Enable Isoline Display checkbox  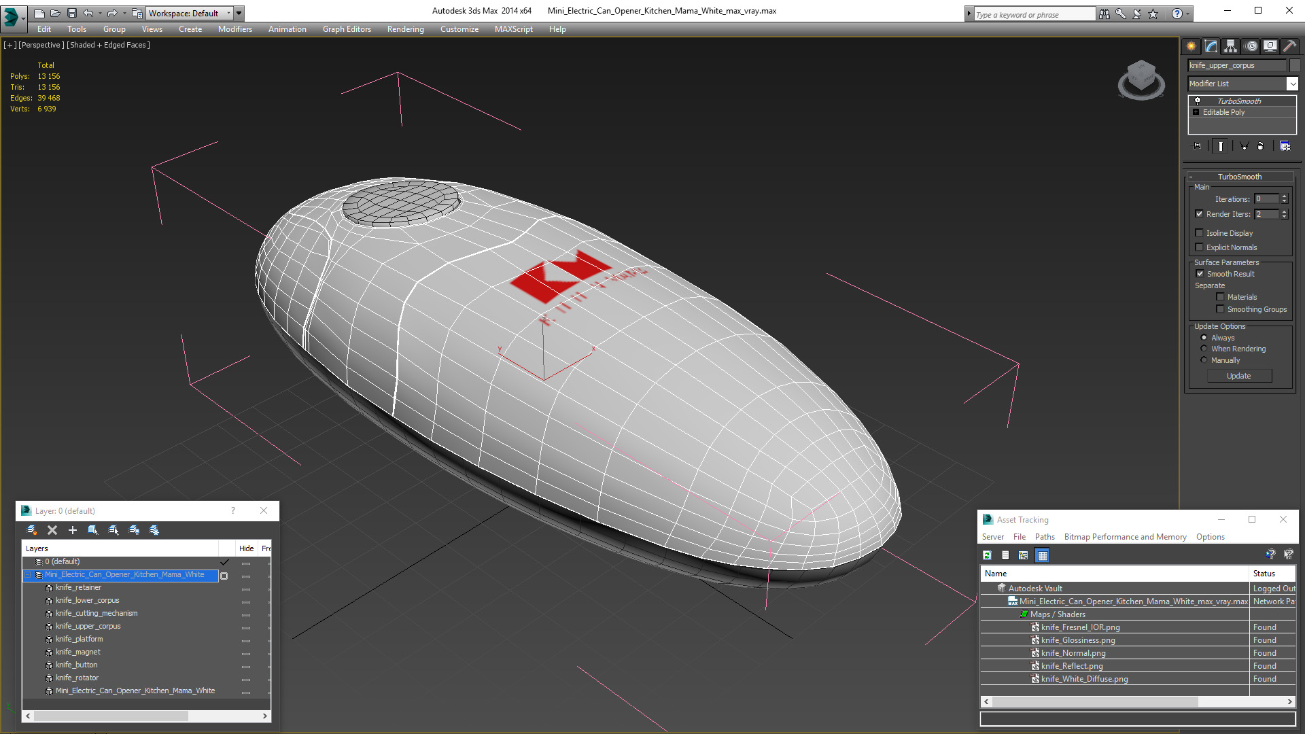pos(1199,233)
